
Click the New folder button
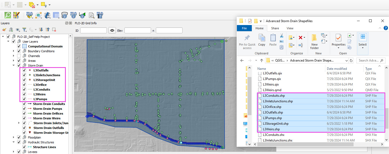click(314, 42)
